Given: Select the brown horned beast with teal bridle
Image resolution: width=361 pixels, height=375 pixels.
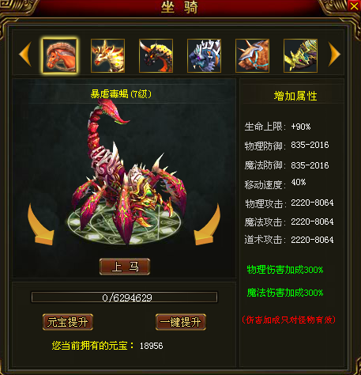Looking at the screenshot, I should [252, 55].
